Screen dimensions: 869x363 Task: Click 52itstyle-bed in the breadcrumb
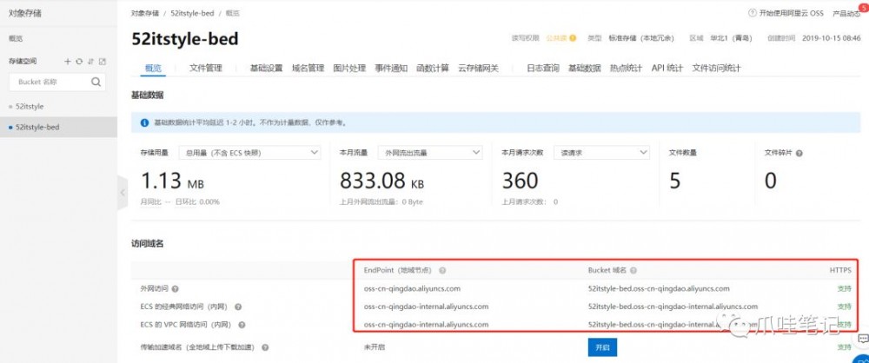click(192, 13)
